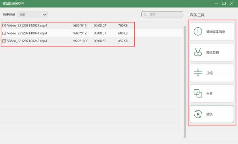The width and height of the screenshot is (238, 144).
Task: Click video icon beside Video_221207140841.mp4
Action: click(4, 33)
